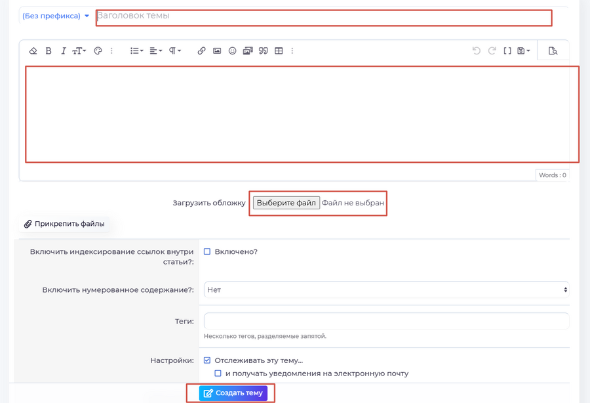Click the Выберите файл cover button
Image resolution: width=590 pixels, height=403 pixels.
click(286, 203)
